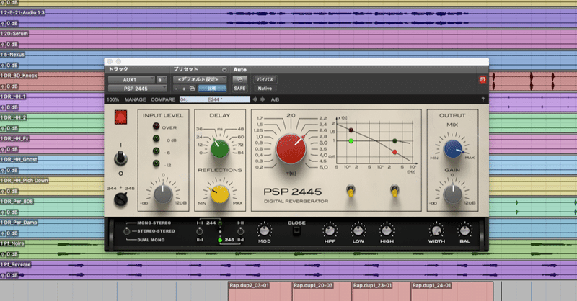Viewport: 577px width, 301px height.
Task: Toggle the 245 I-II / II-I routing switch
Action: 240,231
